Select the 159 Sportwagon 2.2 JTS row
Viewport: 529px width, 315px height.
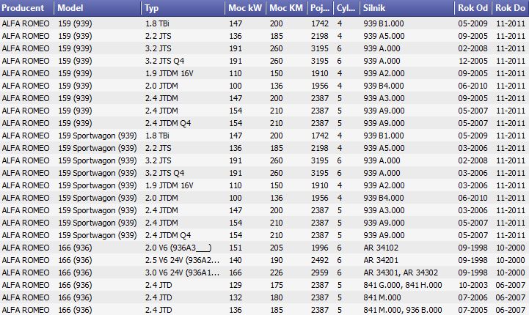pyautogui.click(x=264, y=148)
